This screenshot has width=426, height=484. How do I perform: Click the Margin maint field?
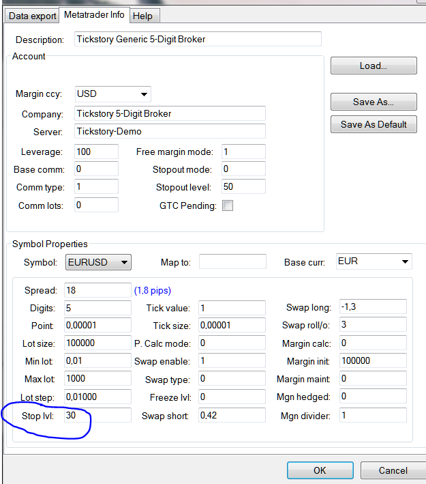[373, 379]
